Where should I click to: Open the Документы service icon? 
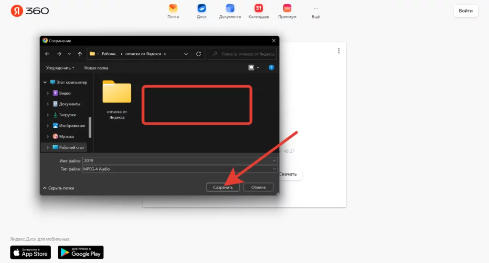pos(230,9)
